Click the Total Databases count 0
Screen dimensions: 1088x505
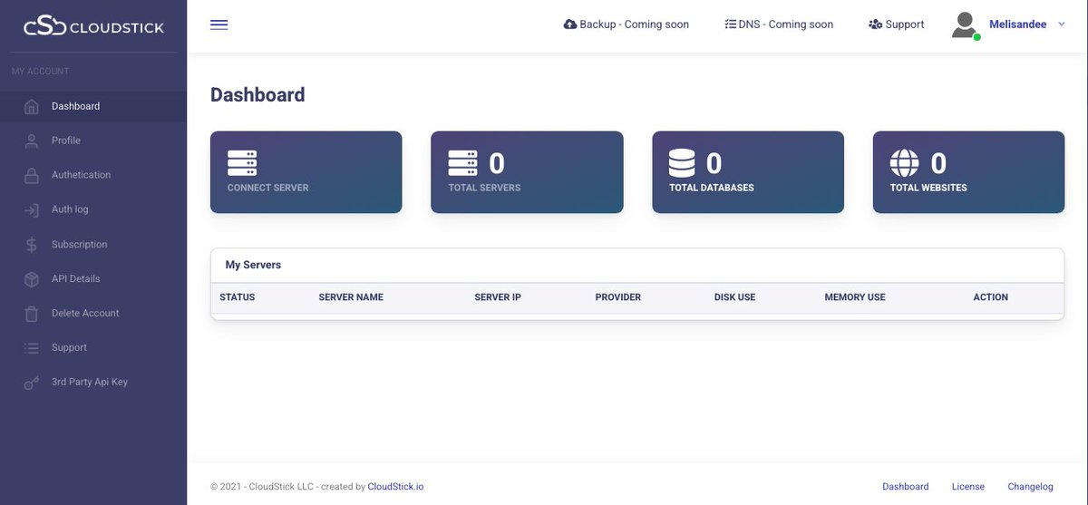(x=714, y=163)
